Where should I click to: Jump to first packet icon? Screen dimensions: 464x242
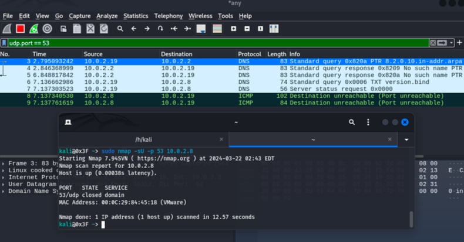point(174,29)
